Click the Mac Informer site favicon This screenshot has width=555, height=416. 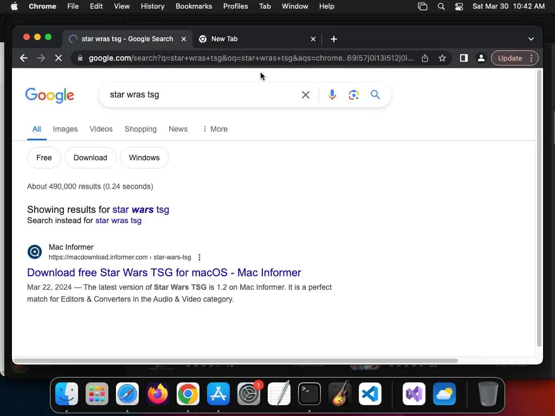(x=35, y=252)
